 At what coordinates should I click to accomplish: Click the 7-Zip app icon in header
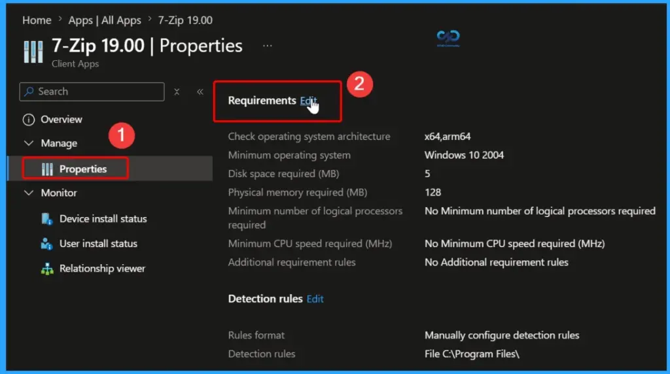tap(33, 52)
